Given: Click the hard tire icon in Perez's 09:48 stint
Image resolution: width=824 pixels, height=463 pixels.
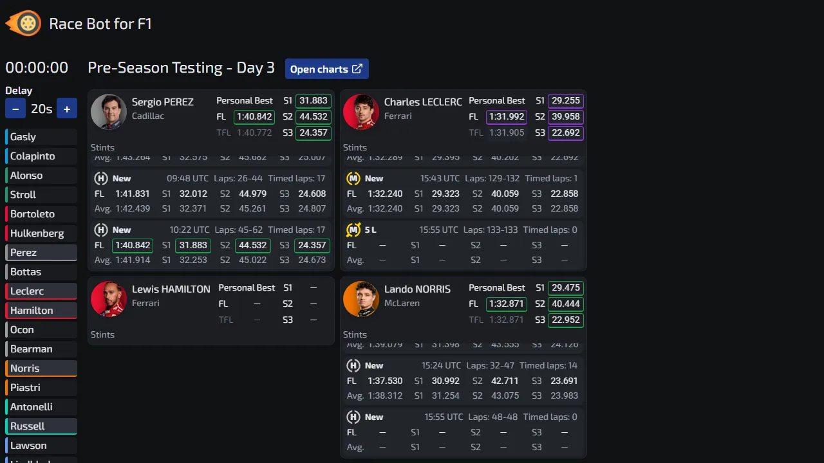Looking at the screenshot, I should [101, 178].
